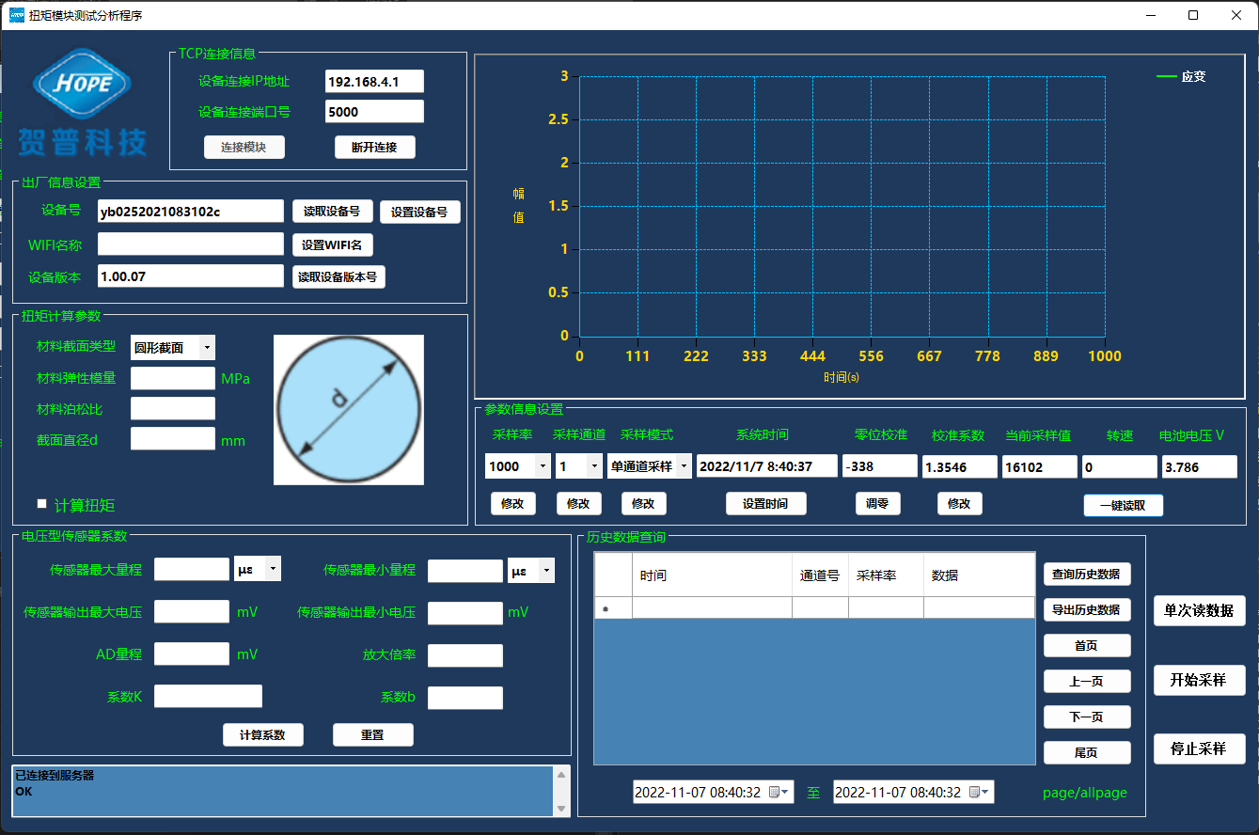This screenshot has width=1259, height=835.
Task: Open the 采样率 dropdown list
Action: pyautogui.click(x=543, y=466)
